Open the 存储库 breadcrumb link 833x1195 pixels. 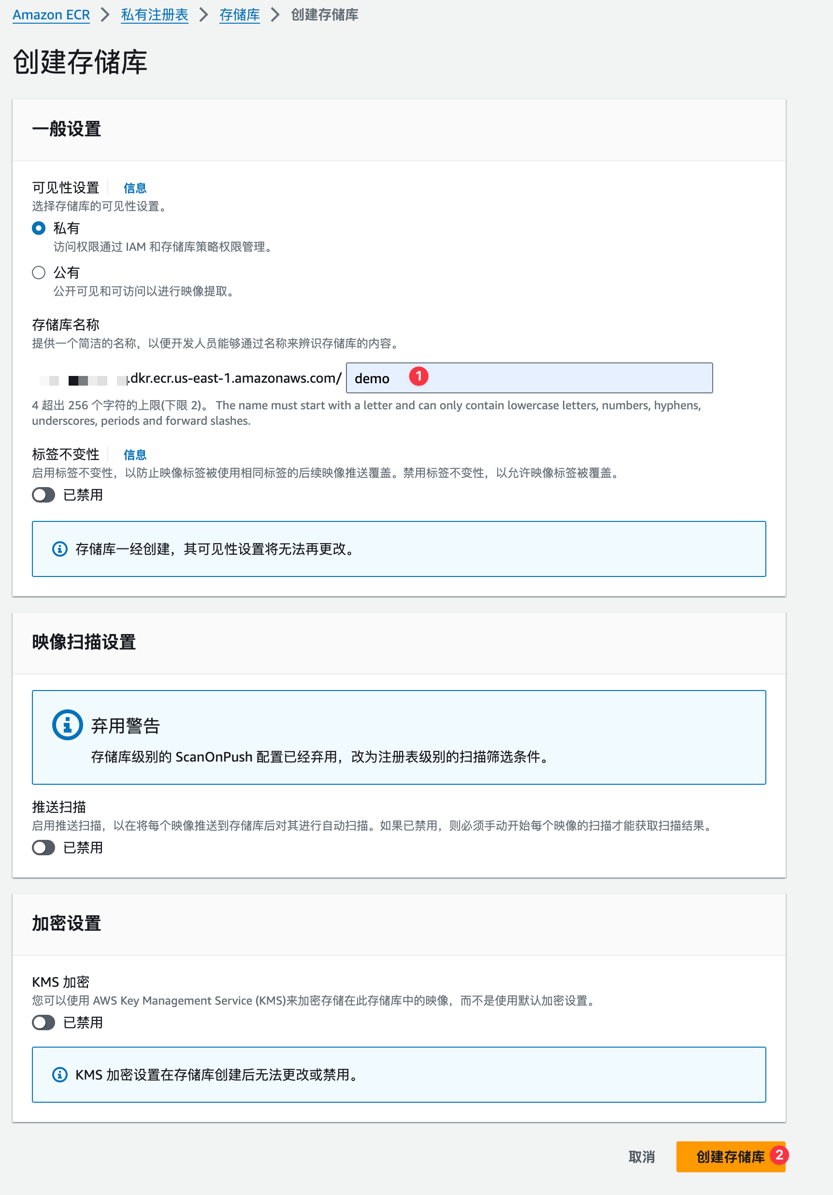(239, 15)
